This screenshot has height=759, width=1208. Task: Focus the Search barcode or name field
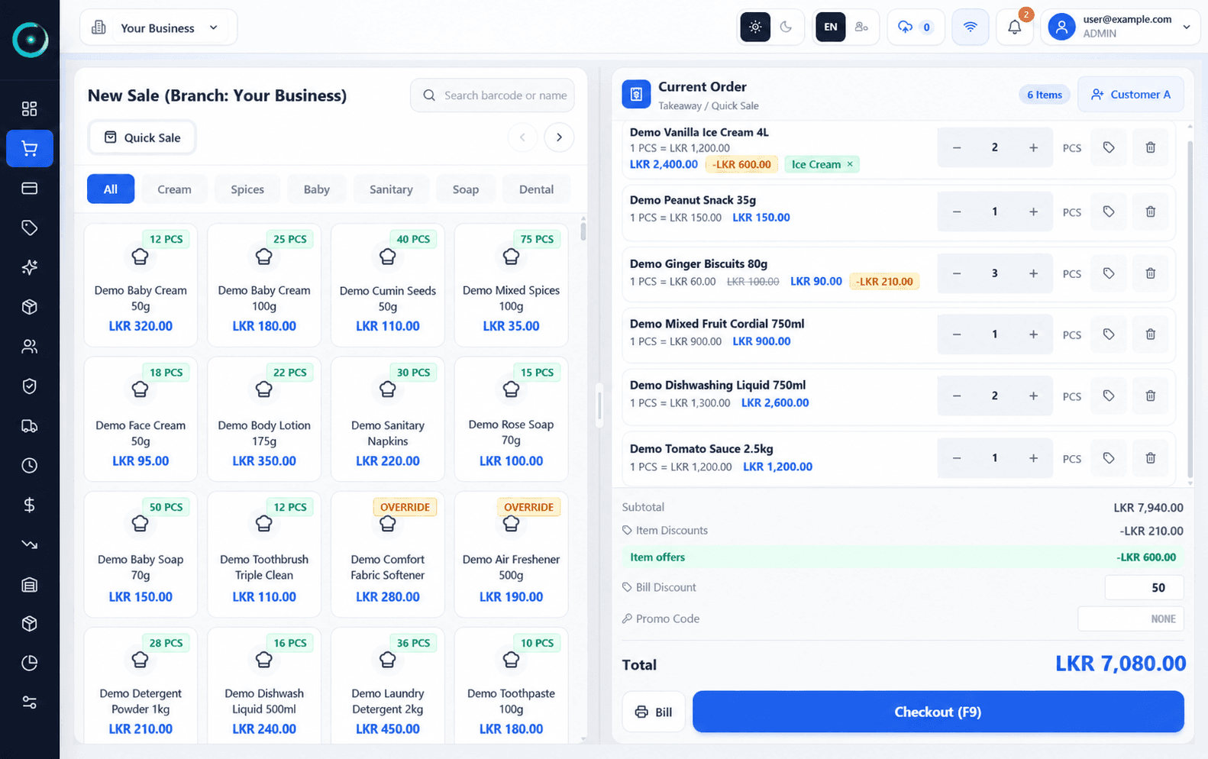pyautogui.click(x=493, y=95)
